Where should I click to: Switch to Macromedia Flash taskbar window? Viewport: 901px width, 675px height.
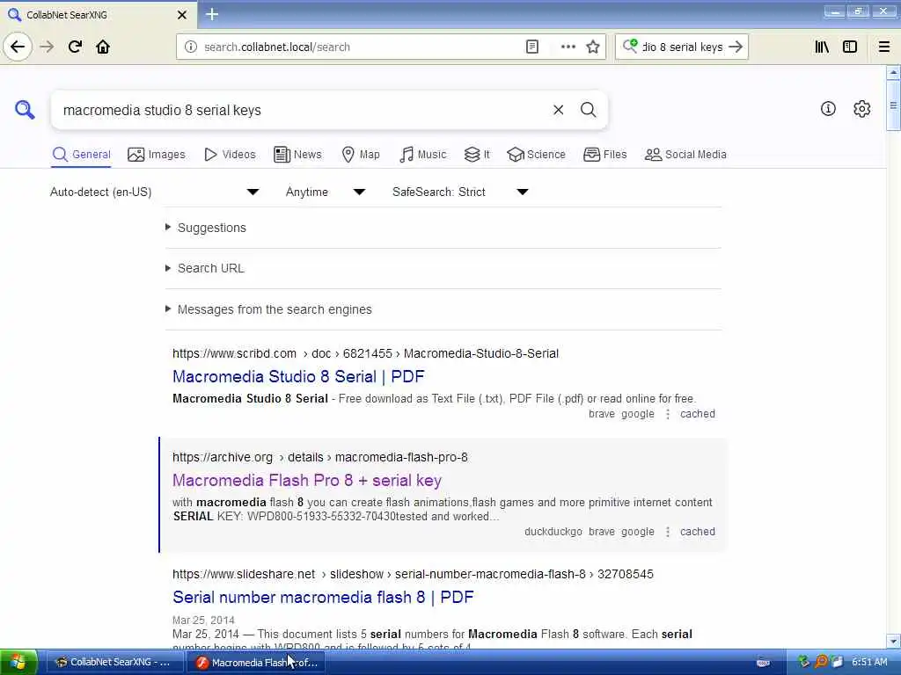point(255,663)
